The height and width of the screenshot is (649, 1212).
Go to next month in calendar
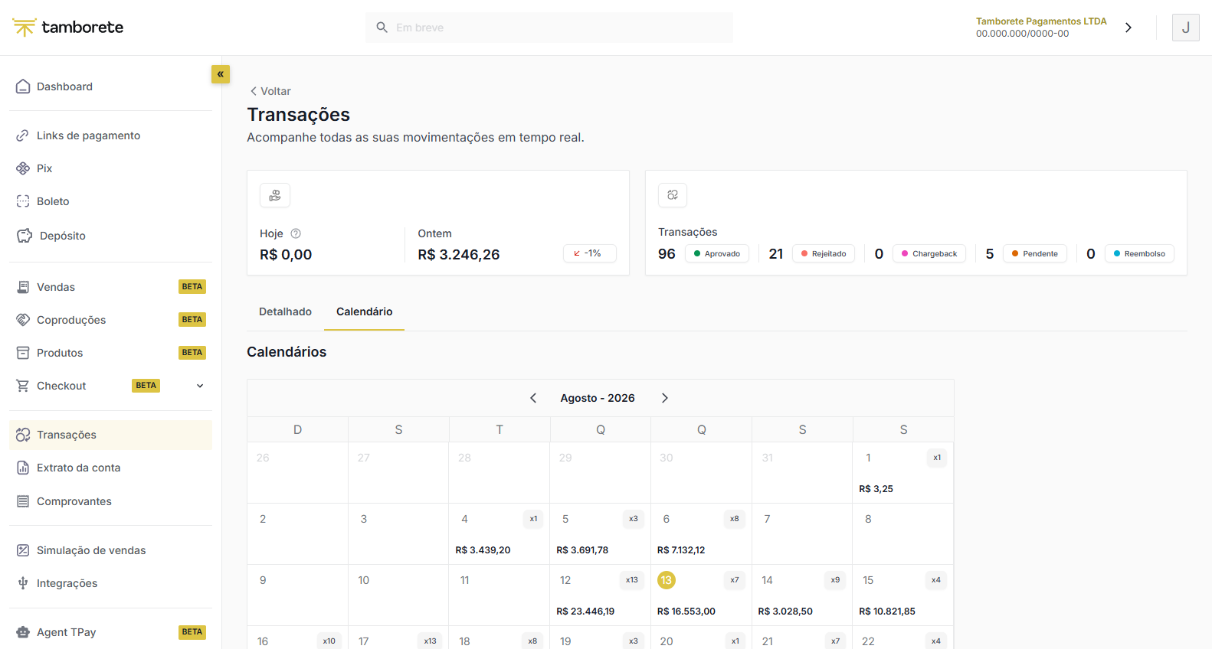tap(665, 398)
